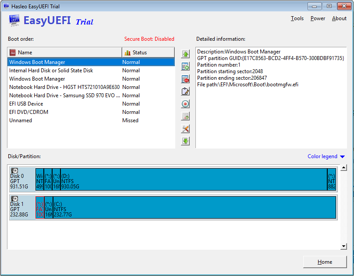Edit the selected boot entry
Screen dimensions: 354x276
coord(185,92)
